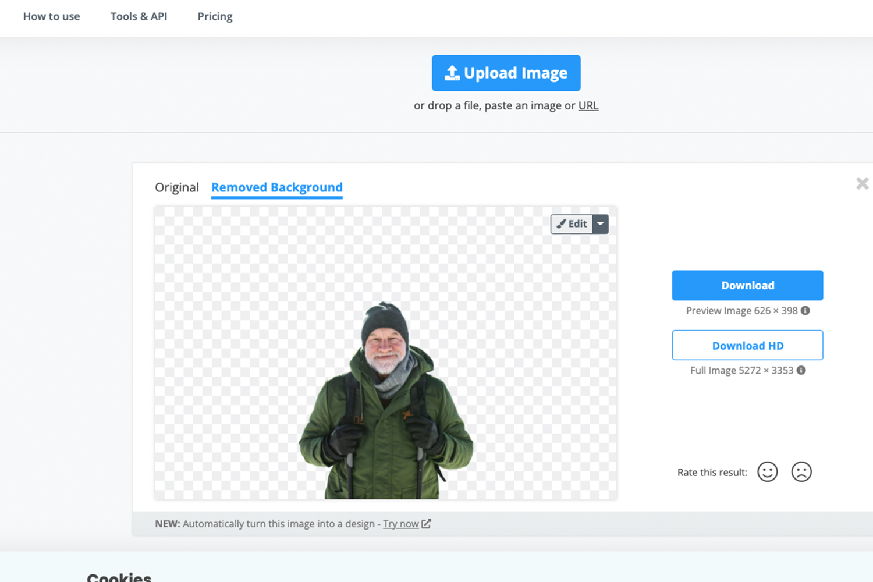Click the info icon next to Full Image size
Screen dimensions: 873x582
(801, 370)
